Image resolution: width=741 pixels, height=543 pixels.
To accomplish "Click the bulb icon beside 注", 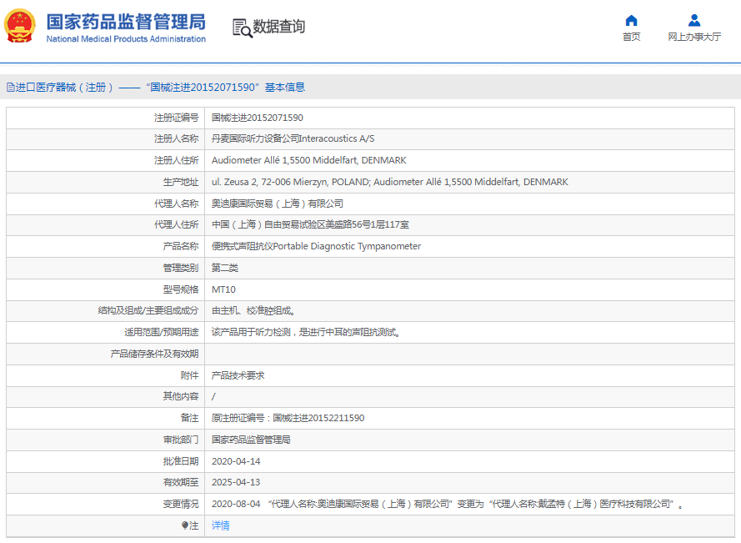I will coord(185,525).
